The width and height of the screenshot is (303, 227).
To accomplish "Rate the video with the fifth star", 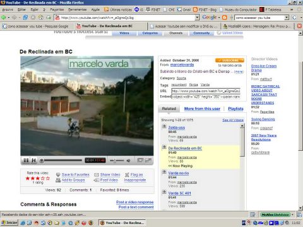I will tap(48, 178).
